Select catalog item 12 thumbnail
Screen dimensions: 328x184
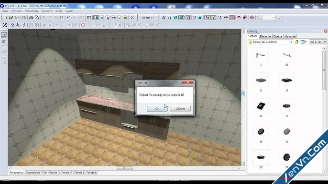tap(286, 80)
